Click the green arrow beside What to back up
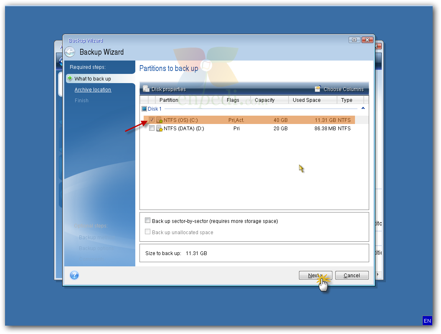441x334 pixels. click(x=70, y=78)
